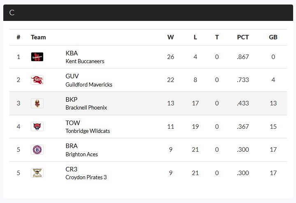This screenshot has height=203, width=296.
Task: Open the Bracknell Phoenix team link
Action: (x=86, y=108)
